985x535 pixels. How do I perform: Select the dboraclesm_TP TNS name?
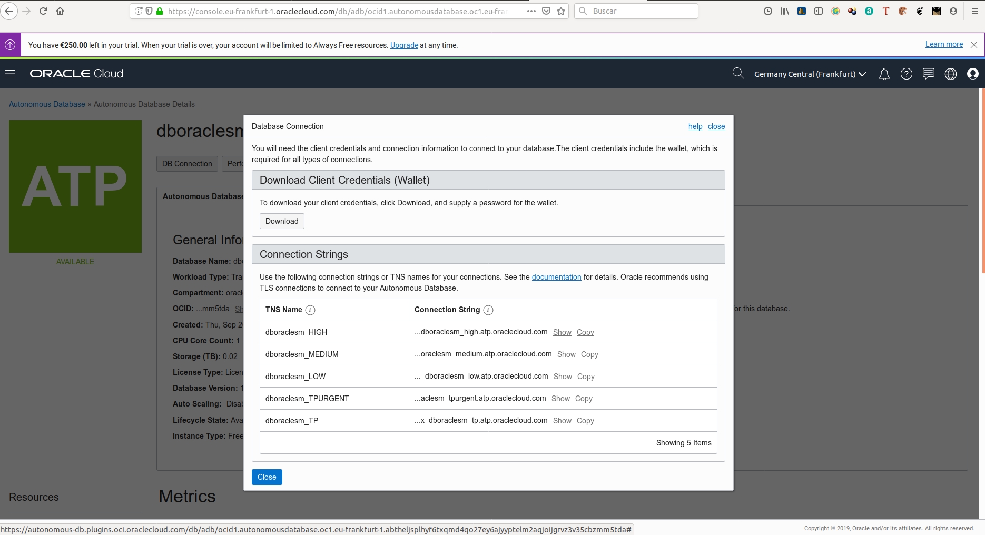pos(292,421)
